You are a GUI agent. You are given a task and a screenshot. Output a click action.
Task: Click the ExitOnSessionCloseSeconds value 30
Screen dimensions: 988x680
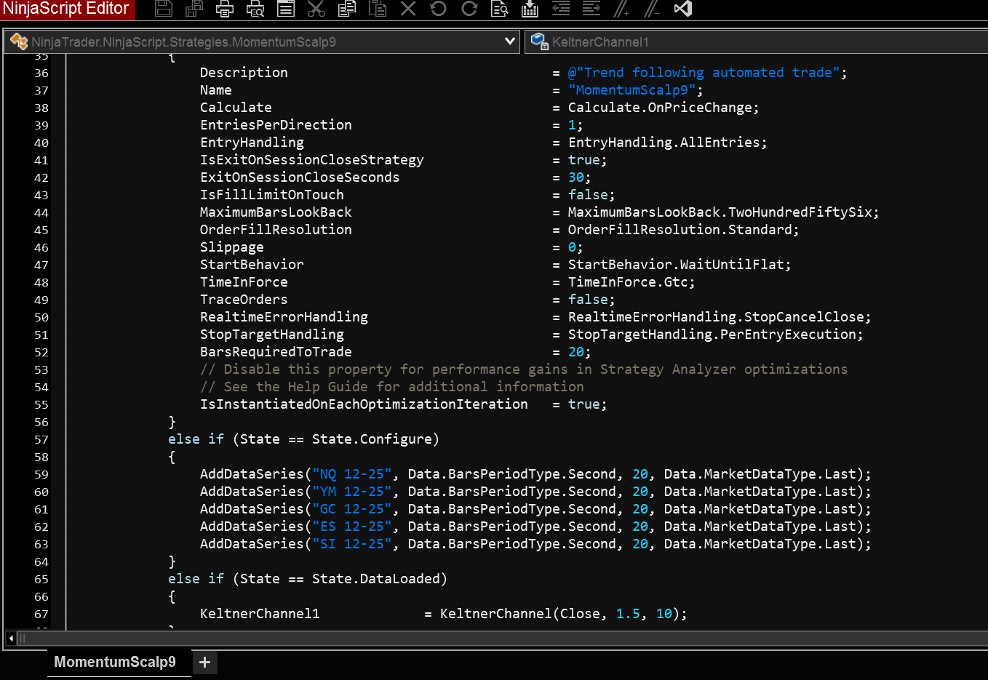click(575, 177)
